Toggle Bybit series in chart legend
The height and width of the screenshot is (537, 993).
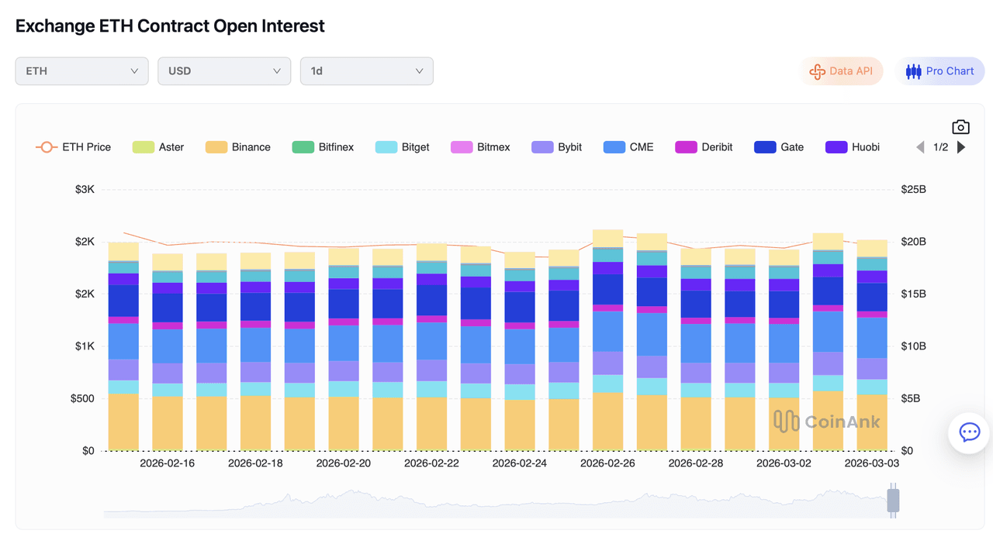pyautogui.click(x=557, y=147)
